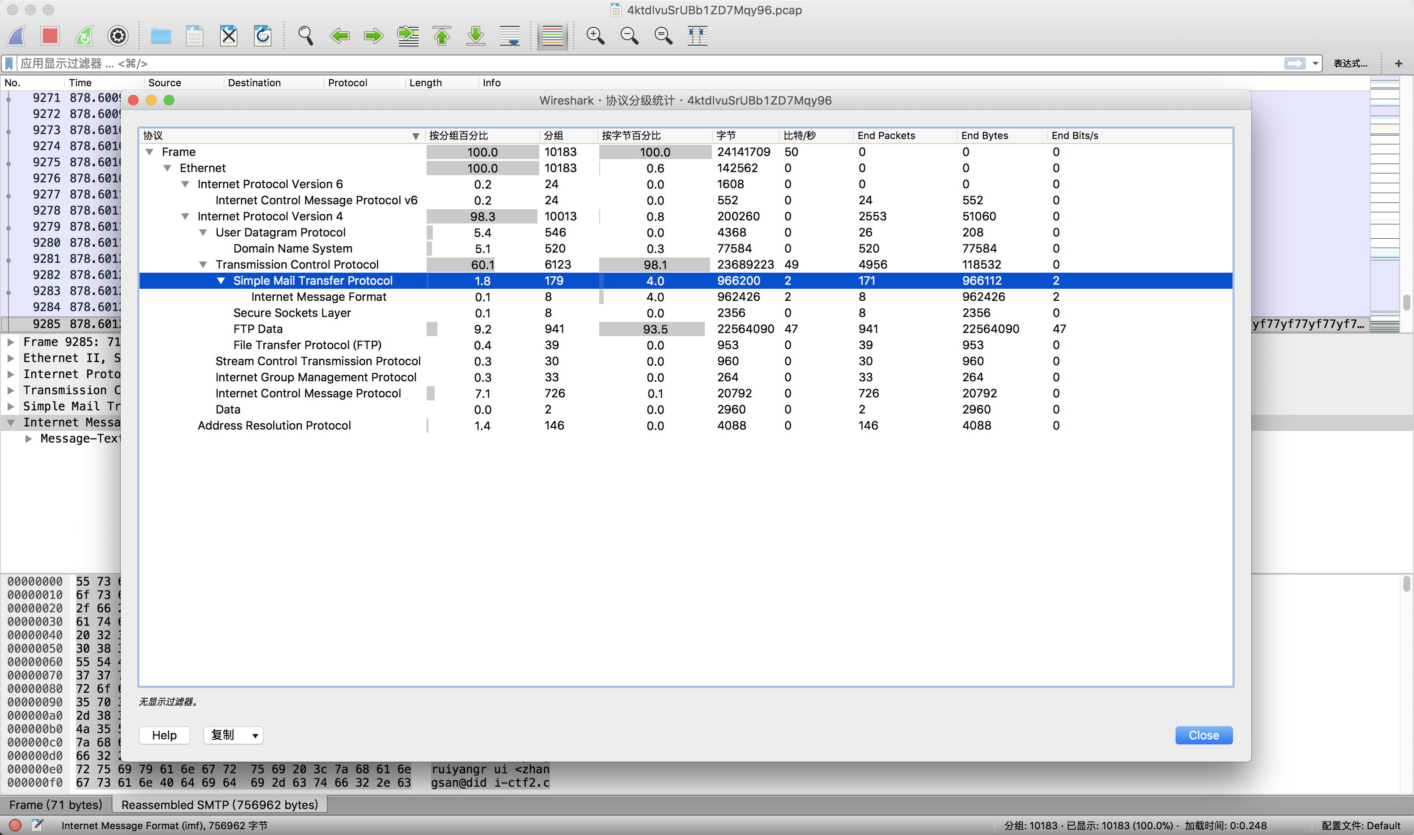1414x835 pixels.
Task: Sort packet list by Destination column
Action: tap(274, 83)
